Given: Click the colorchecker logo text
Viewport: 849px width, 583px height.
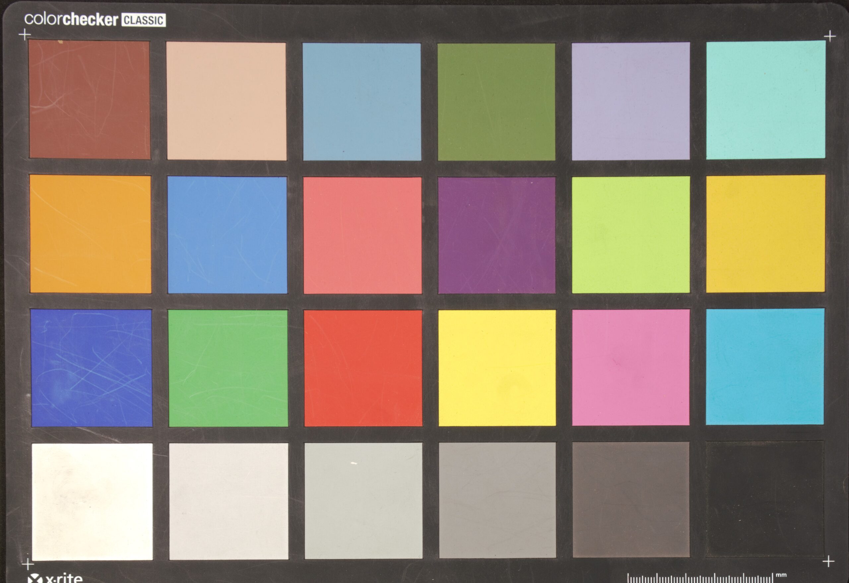Looking at the screenshot, I should tap(71, 19).
